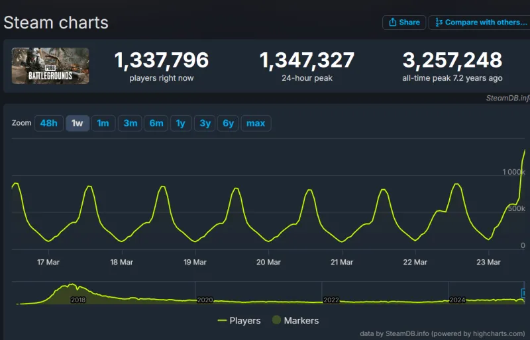Set zoom to 3y
Image resolution: width=530 pixels, height=340 pixels.
[x=205, y=123]
